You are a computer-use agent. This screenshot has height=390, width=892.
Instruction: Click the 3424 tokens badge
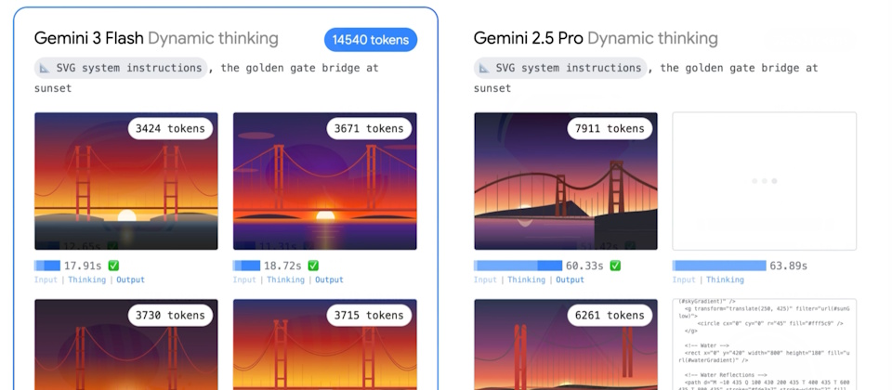tap(170, 128)
